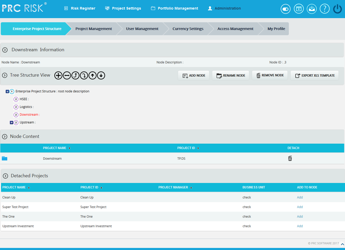Click the four-way expand all arrows icon

(58, 76)
